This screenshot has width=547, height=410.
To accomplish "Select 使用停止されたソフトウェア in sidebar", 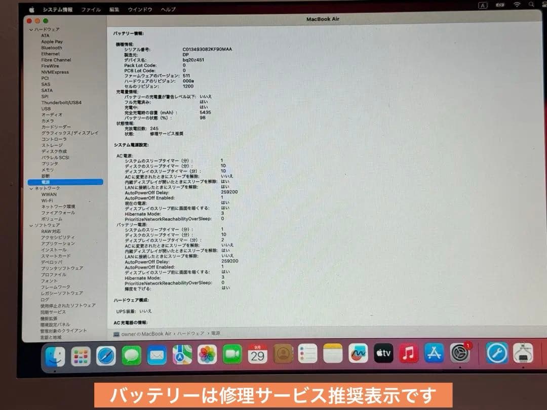I will [68, 305].
